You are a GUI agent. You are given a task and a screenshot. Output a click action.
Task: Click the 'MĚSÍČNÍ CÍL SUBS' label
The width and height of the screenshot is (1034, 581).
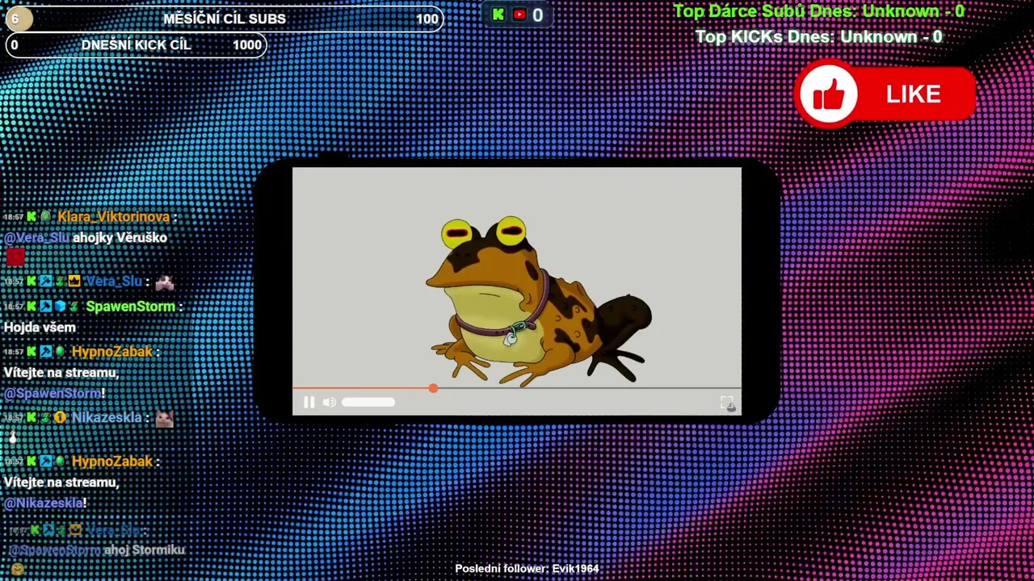[225, 19]
